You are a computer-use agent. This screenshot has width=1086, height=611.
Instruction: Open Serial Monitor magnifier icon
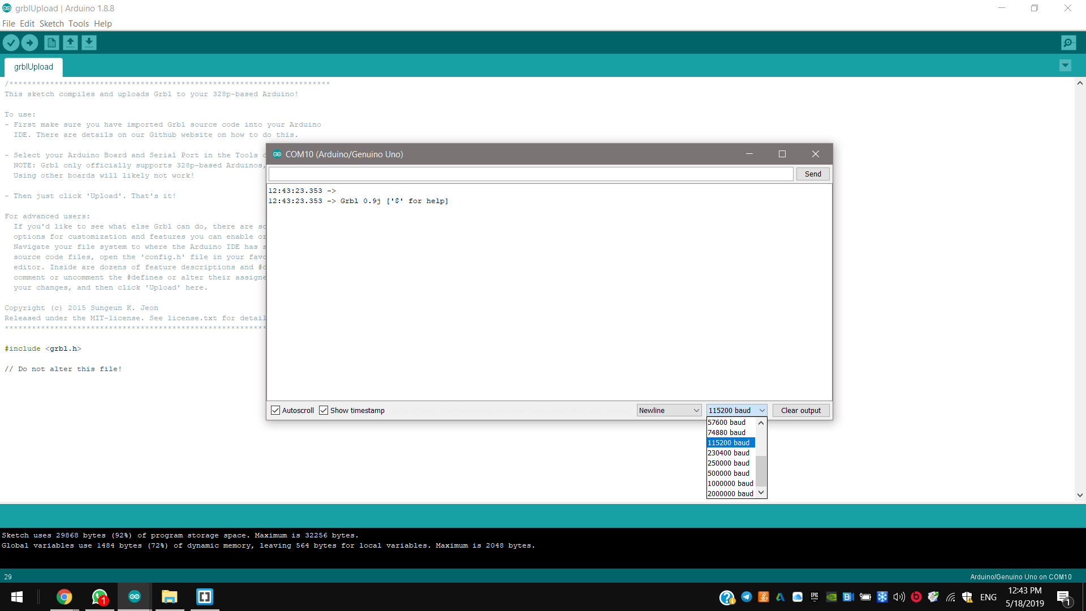pyautogui.click(x=1068, y=42)
